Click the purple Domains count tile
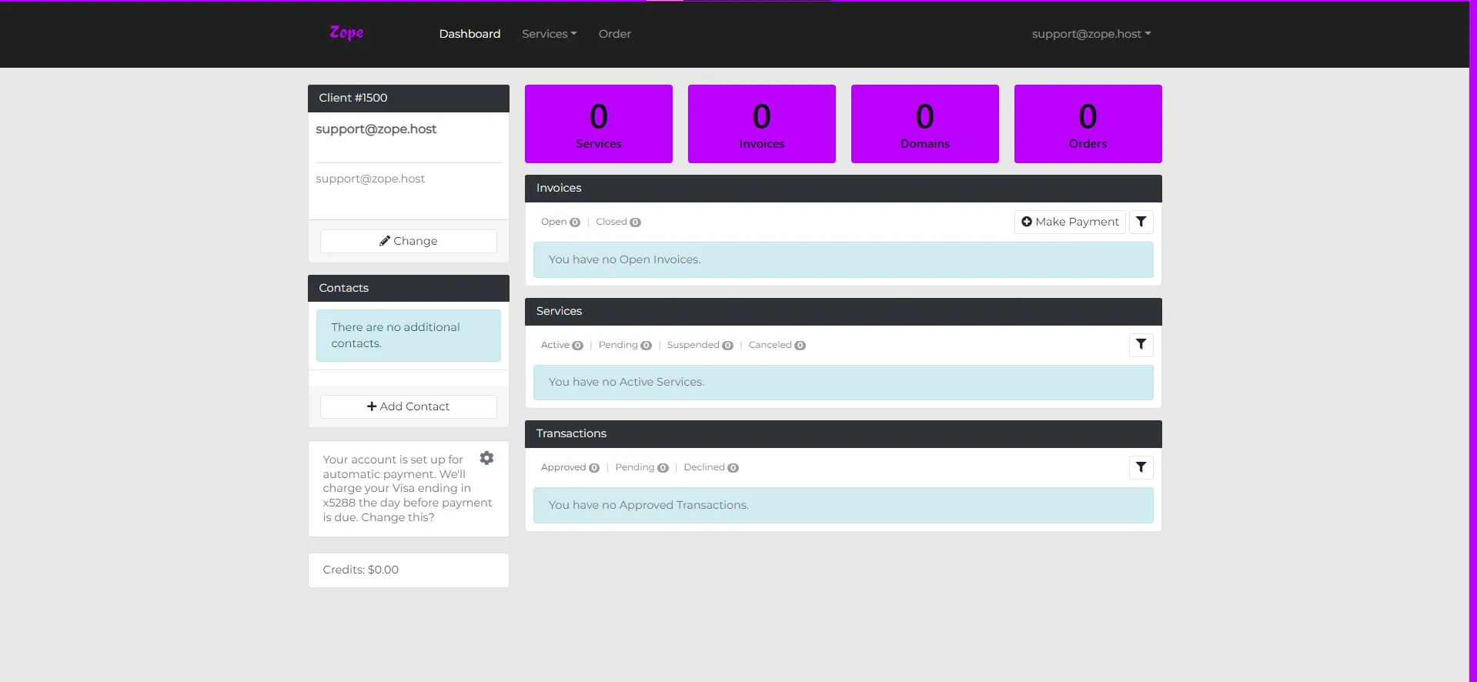Screen dimensions: 1477x682 click(924, 124)
